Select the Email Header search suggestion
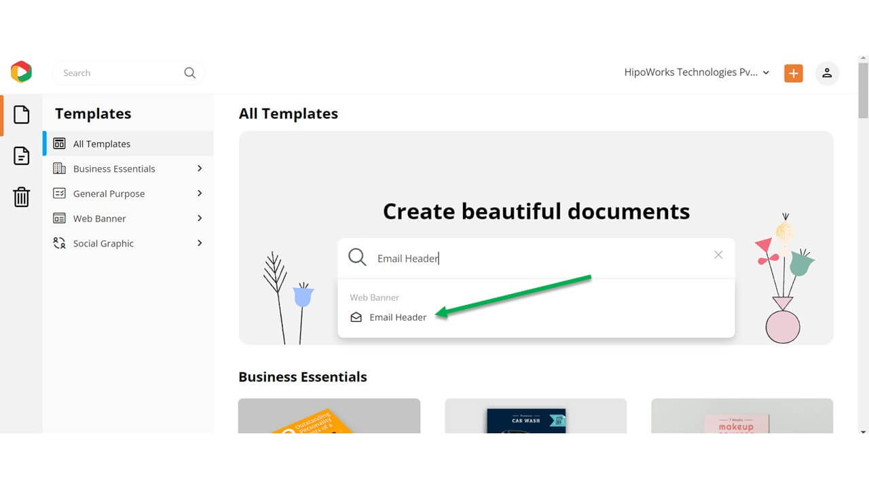869x489 pixels. [x=398, y=316]
